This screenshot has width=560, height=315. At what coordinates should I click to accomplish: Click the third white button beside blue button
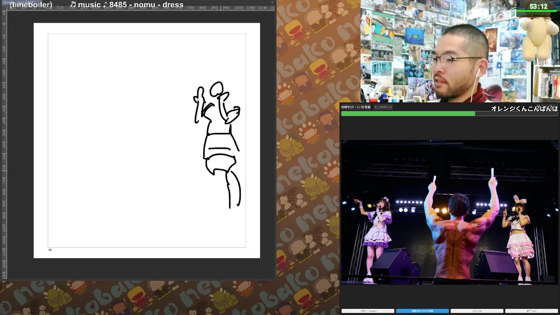pos(477,311)
